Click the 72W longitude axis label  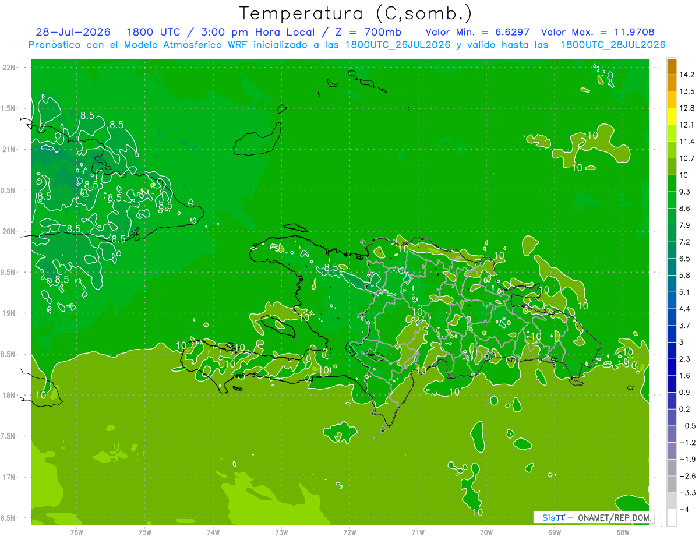pyautogui.click(x=349, y=532)
